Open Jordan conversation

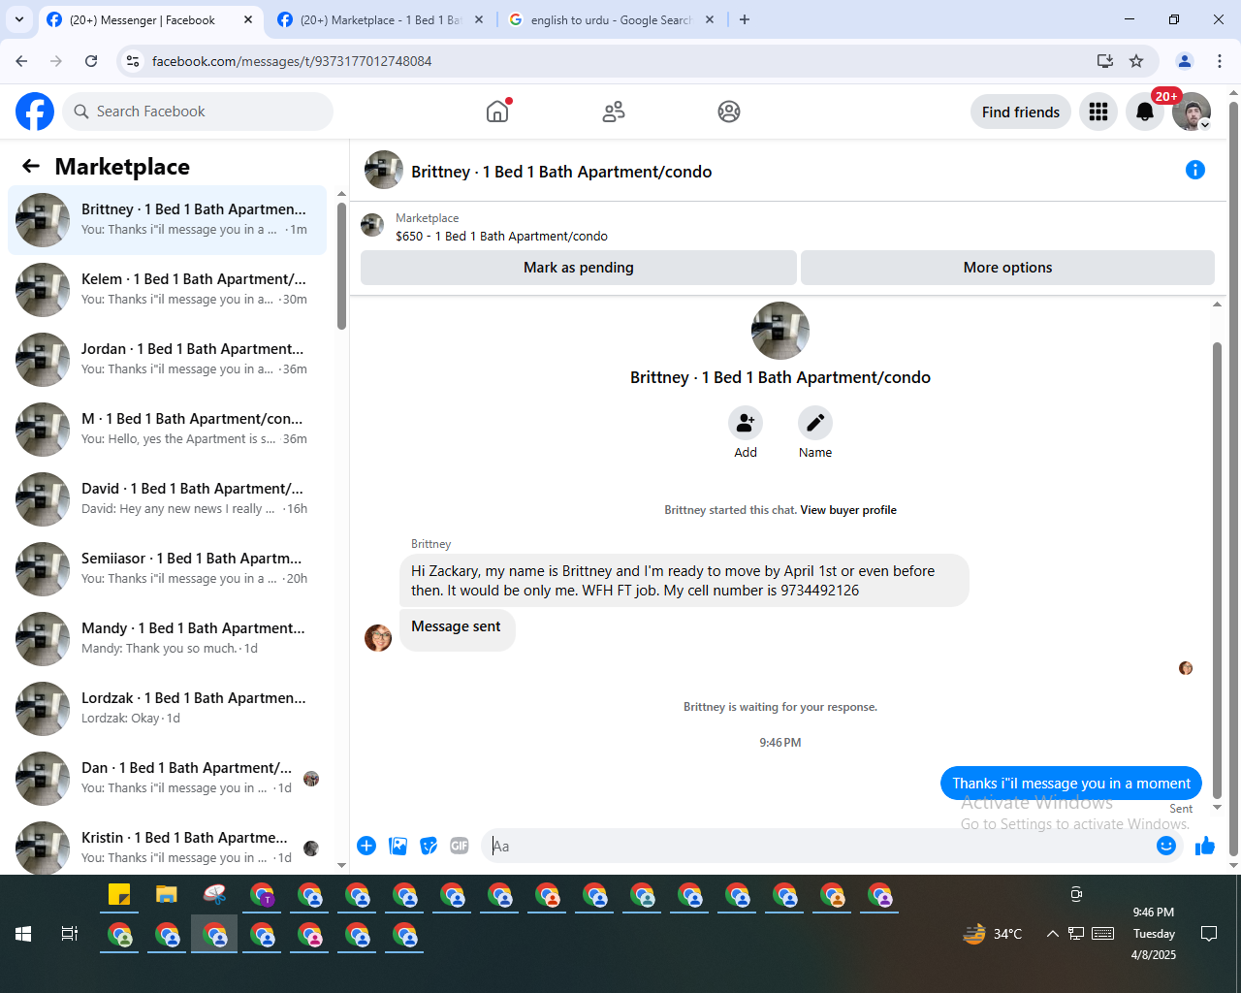(x=168, y=360)
